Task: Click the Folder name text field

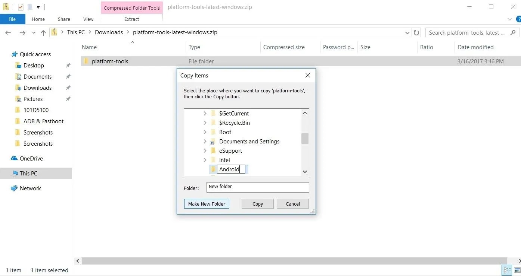Action: click(258, 187)
